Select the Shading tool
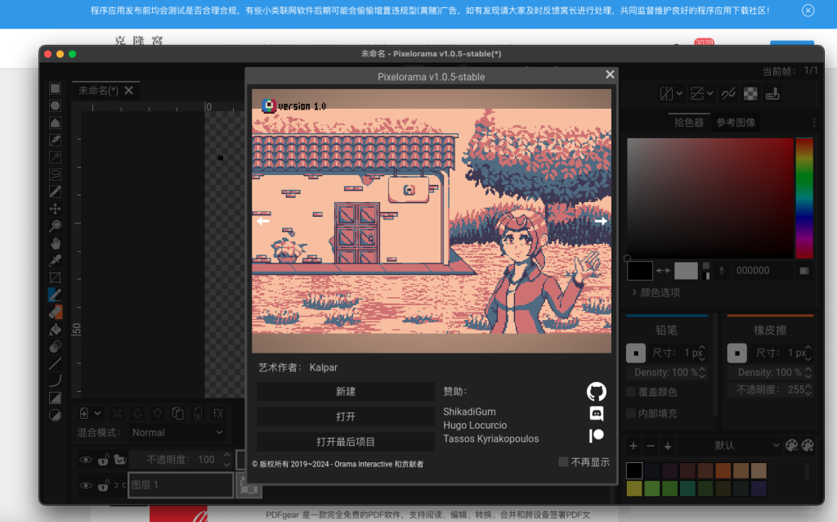Screen dimensions: 837x522 pos(55,346)
